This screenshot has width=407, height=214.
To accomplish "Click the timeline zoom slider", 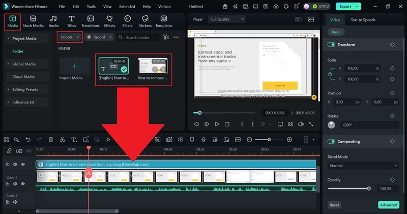I will click(x=269, y=140).
